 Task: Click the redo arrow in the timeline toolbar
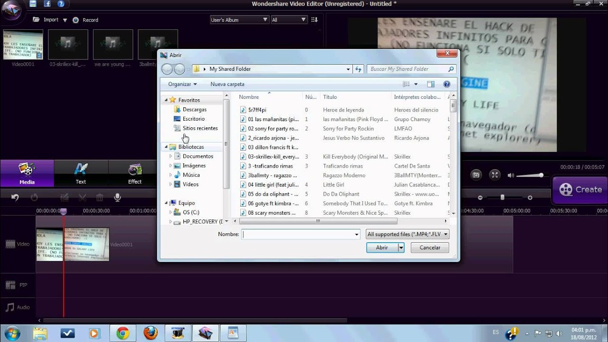34,198
